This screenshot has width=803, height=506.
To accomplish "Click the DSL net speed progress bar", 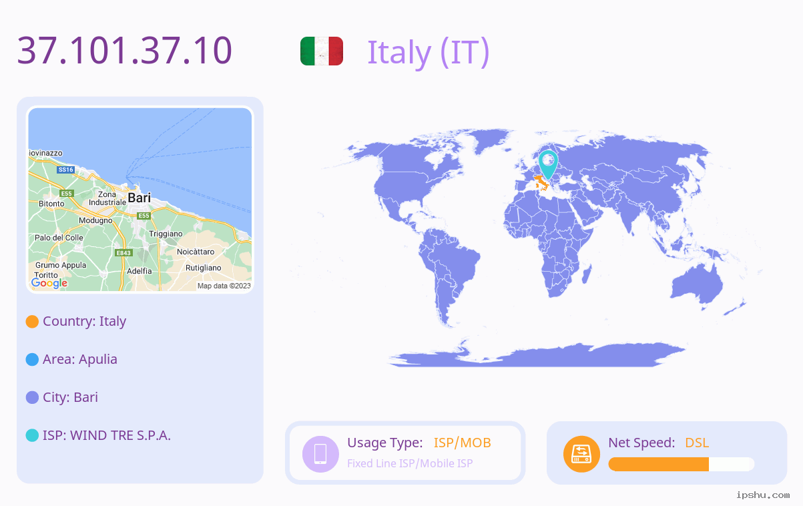I will click(682, 464).
